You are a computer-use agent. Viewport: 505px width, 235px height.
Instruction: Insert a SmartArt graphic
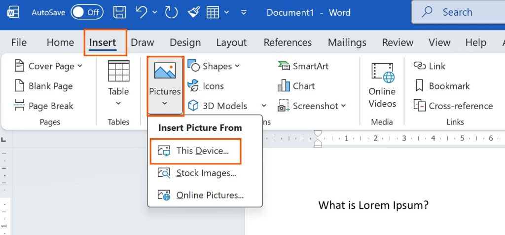[x=303, y=66]
